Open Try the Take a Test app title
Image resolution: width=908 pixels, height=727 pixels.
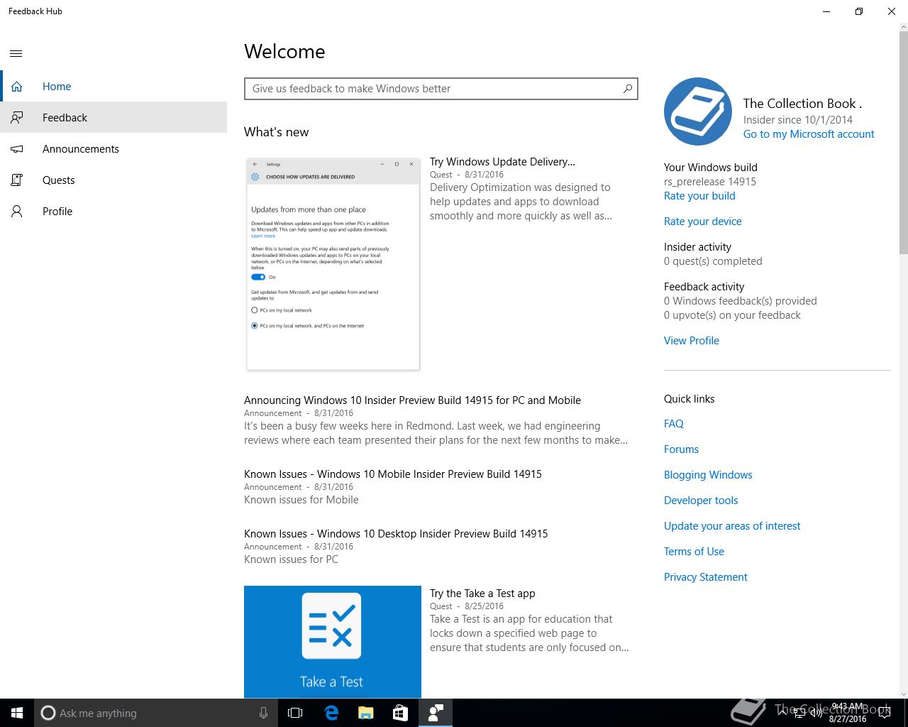(x=482, y=594)
